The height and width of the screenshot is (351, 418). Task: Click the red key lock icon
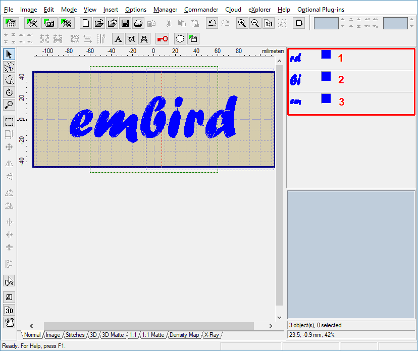(x=162, y=39)
